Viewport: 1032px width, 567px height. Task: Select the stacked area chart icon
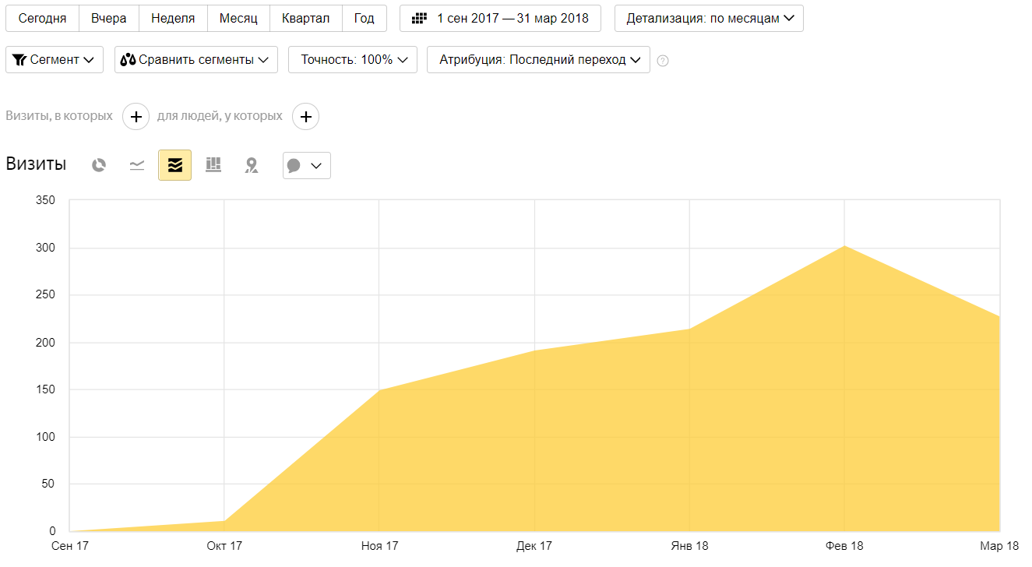[x=174, y=165]
